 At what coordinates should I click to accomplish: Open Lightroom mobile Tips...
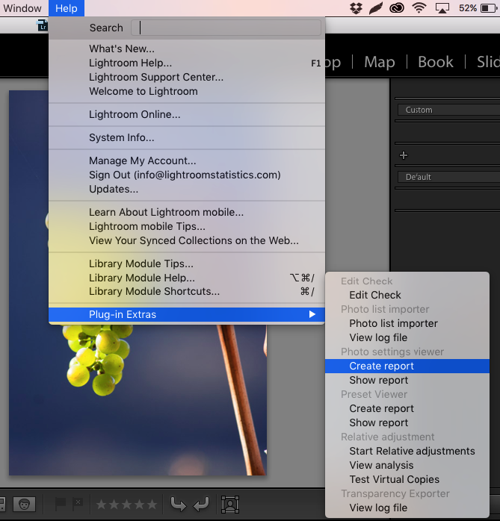pos(187,226)
